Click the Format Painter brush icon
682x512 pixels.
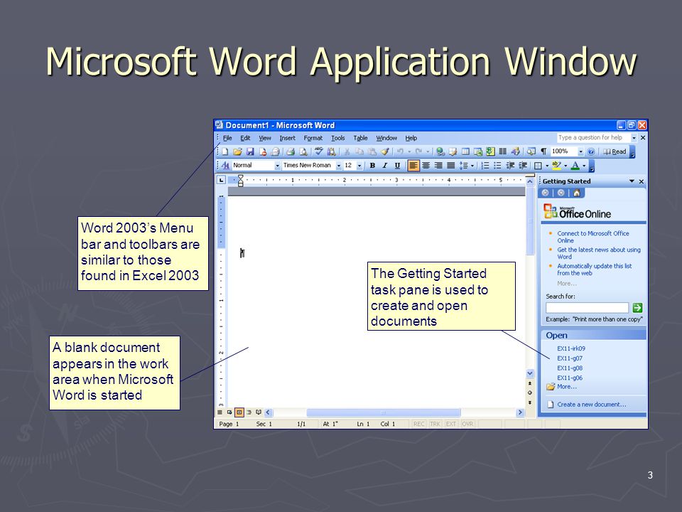pyautogui.click(x=385, y=151)
